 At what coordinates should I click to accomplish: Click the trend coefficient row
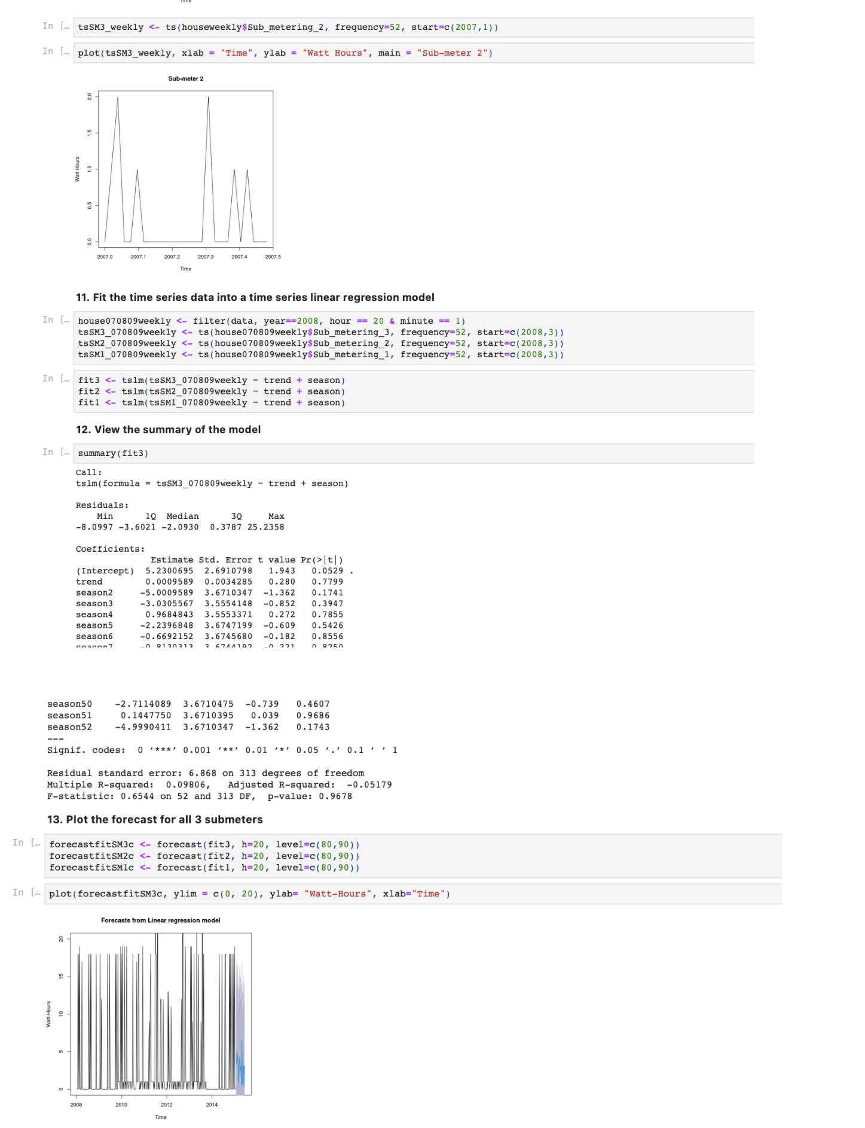pos(210,582)
